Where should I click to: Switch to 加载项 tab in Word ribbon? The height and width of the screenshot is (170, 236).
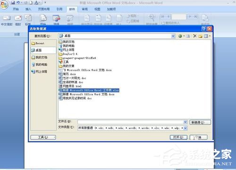pos(111,9)
